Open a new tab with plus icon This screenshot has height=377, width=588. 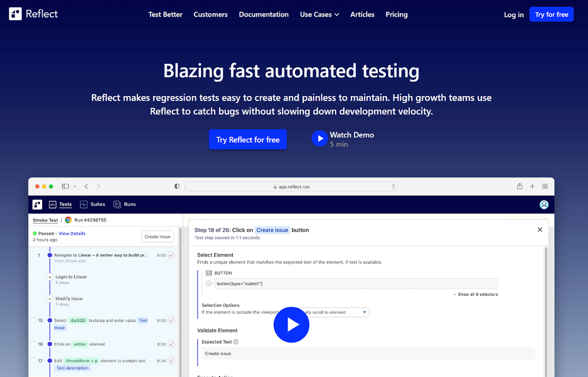(x=533, y=186)
